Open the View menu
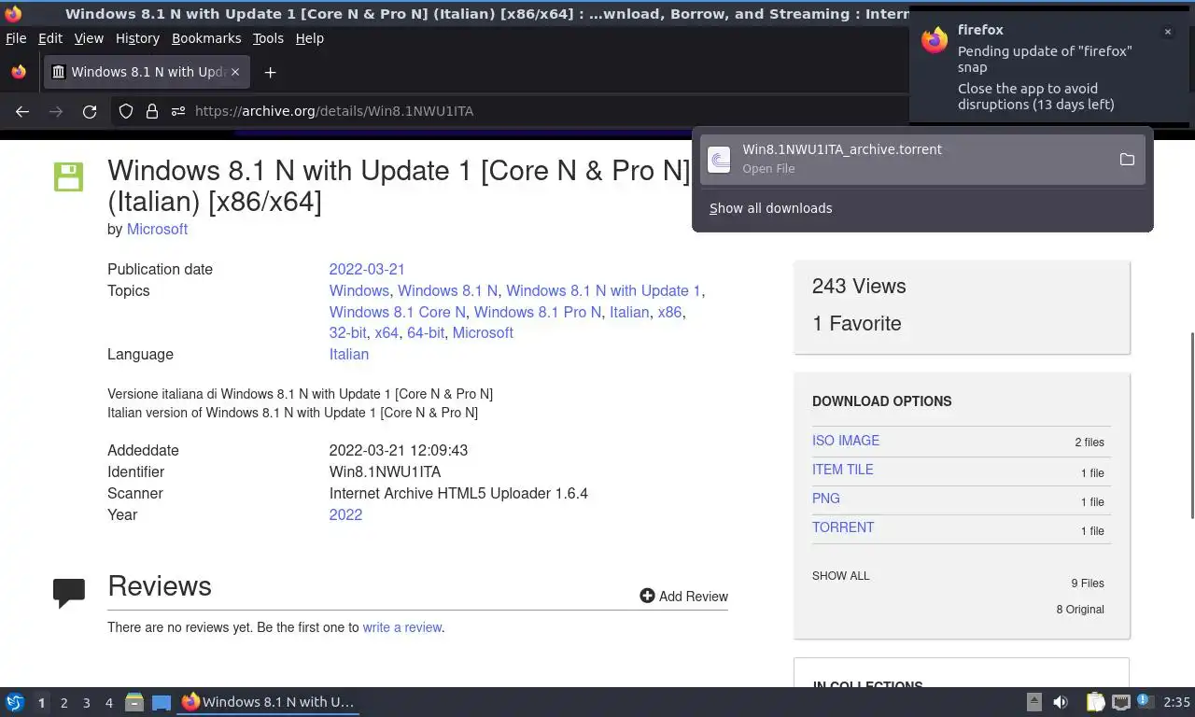Image resolution: width=1195 pixels, height=717 pixels. point(89,38)
